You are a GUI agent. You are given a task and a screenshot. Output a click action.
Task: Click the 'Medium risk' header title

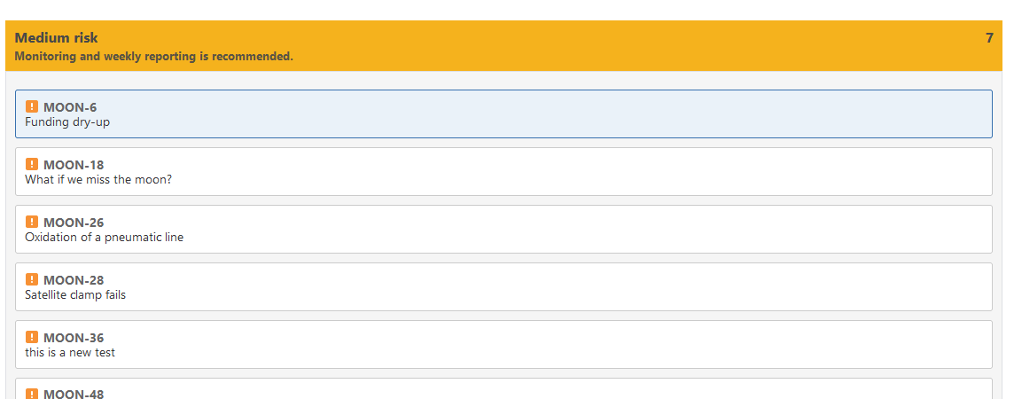57,38
